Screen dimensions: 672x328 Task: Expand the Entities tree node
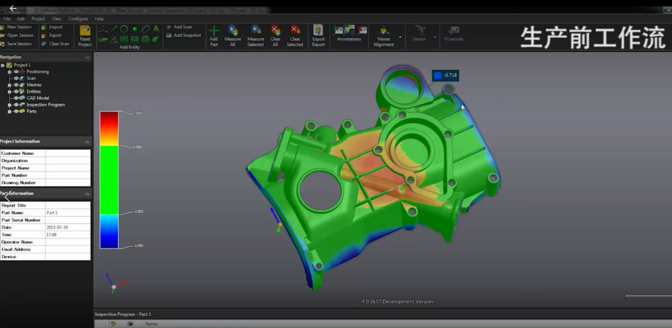9,91
